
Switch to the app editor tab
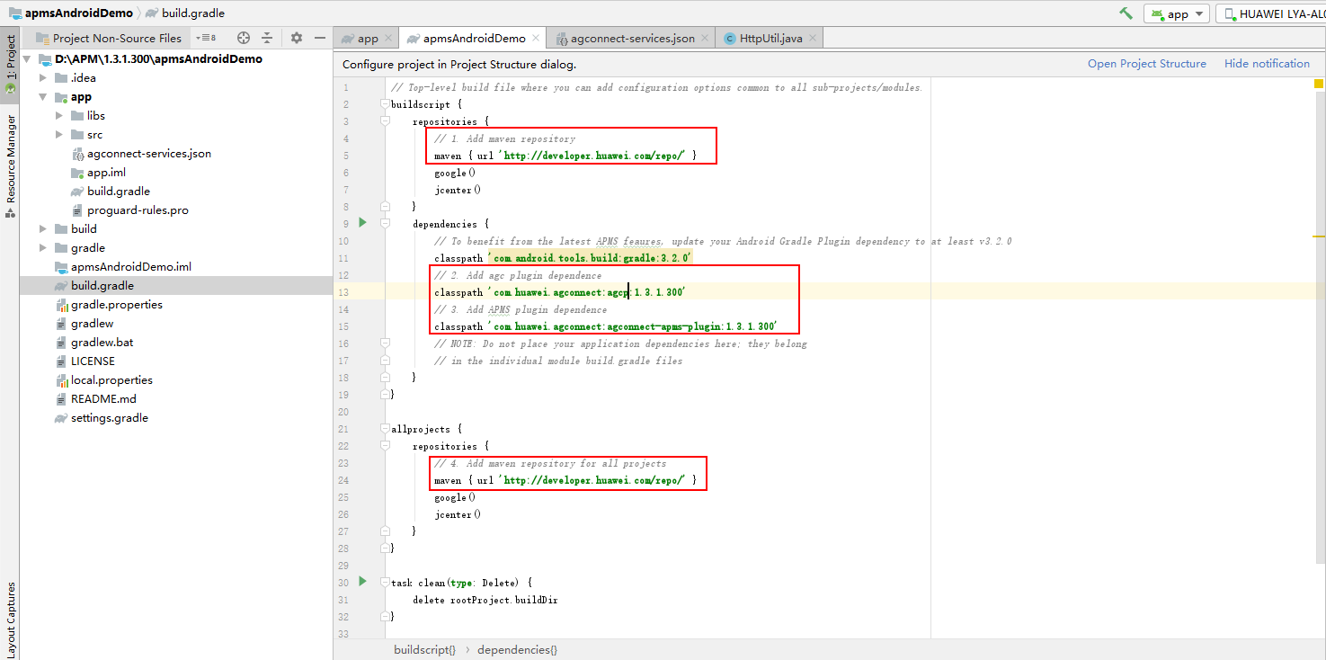point(368,39)
